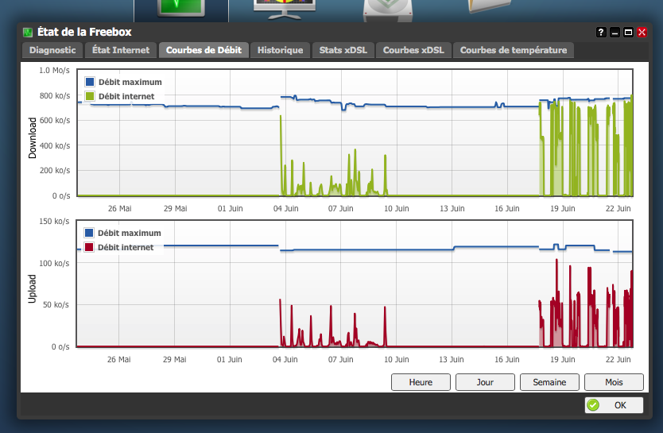Select the Jour time range button
The width and height of the screenshot is (663, 433).
pyautogui.click(x=485, y=382)
